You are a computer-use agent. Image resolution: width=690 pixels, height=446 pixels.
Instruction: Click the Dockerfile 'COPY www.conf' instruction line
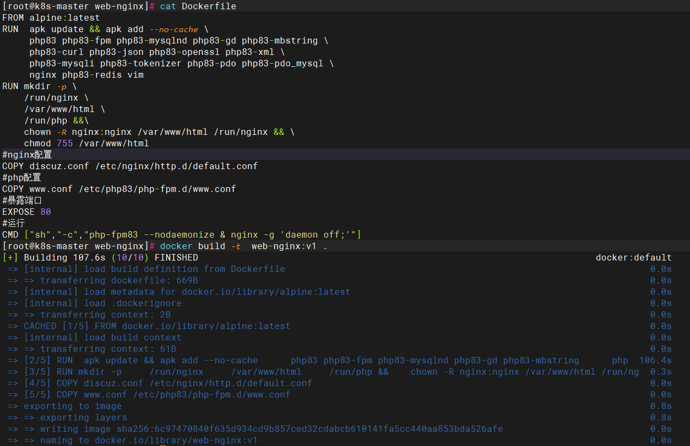coord(119,189)
